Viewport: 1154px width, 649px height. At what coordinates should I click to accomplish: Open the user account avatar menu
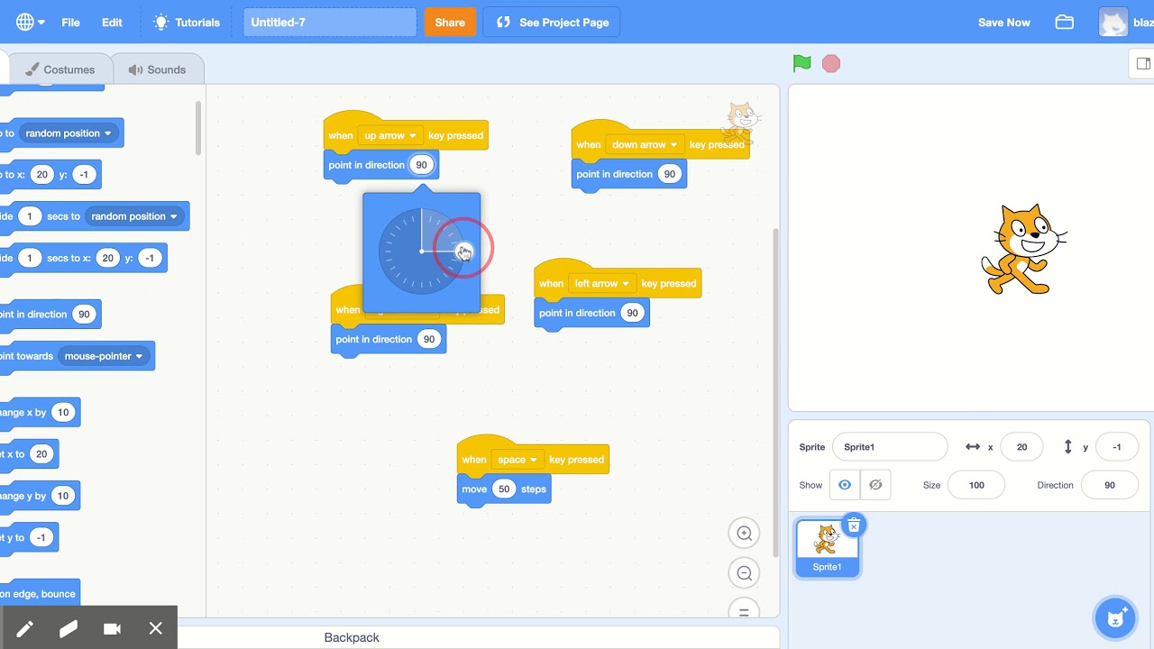1114,23
